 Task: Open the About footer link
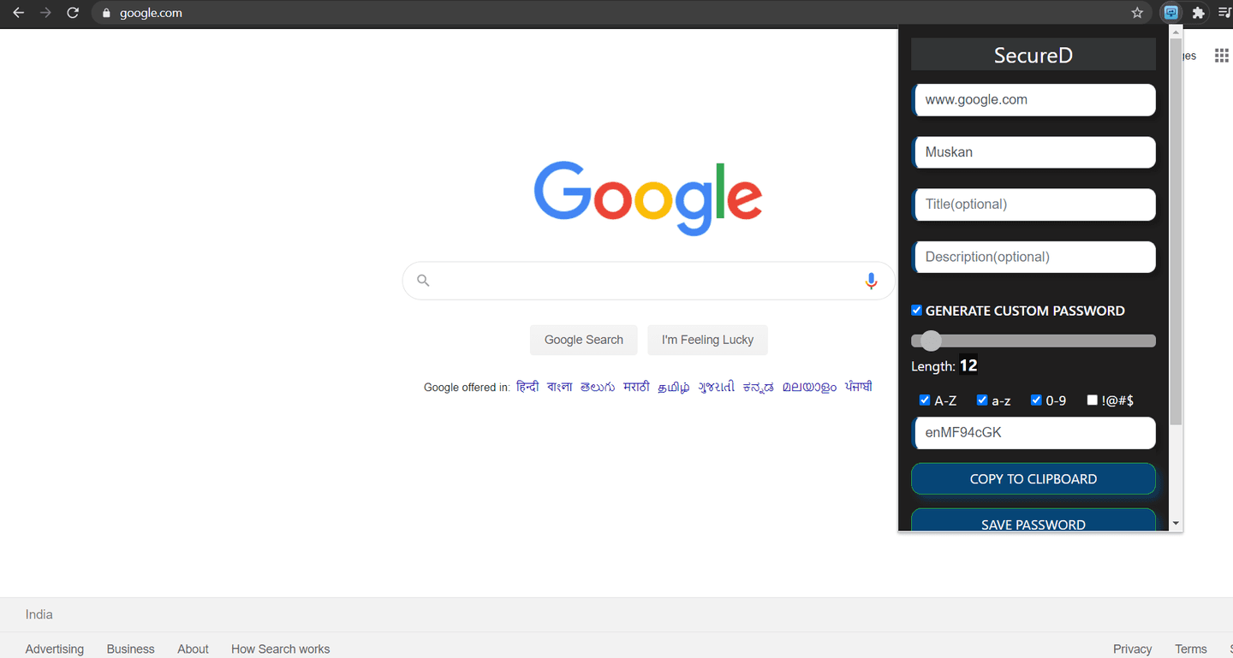pyautogui.click(x=193, y=649)
